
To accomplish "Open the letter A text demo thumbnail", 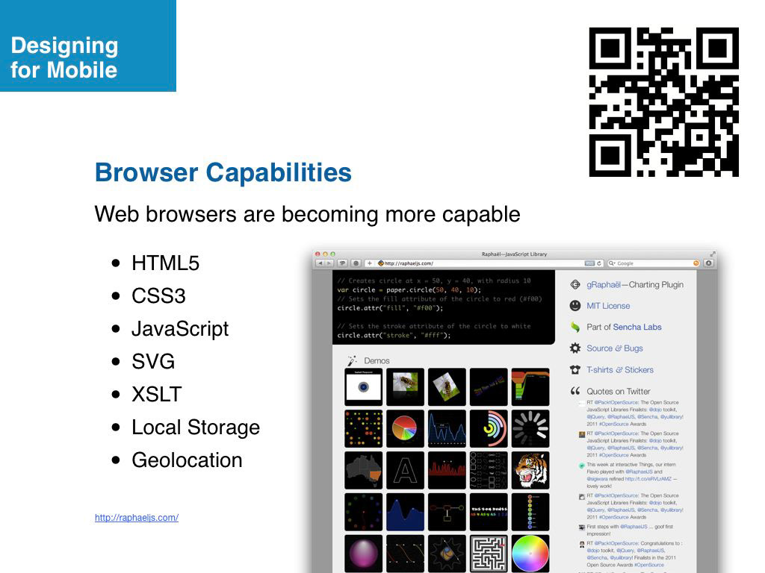I will [405, 470].
